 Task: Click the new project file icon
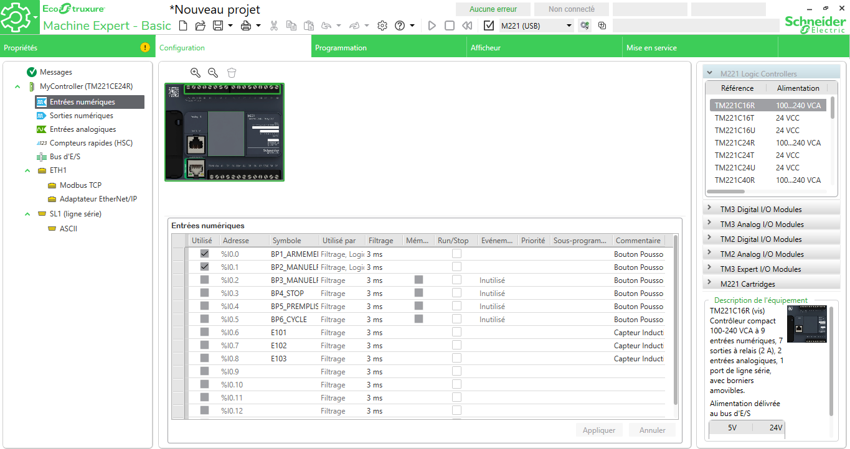point(183,25)
